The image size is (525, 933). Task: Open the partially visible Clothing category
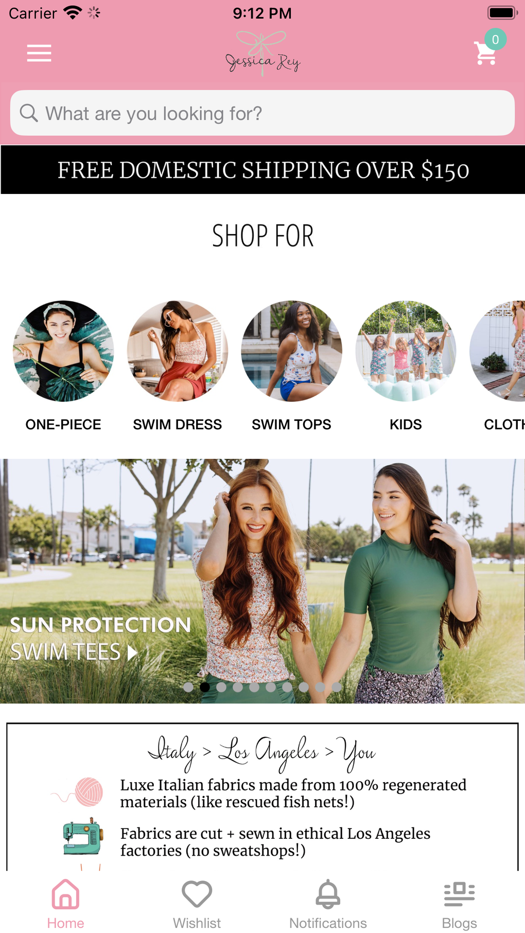point(498,351)
